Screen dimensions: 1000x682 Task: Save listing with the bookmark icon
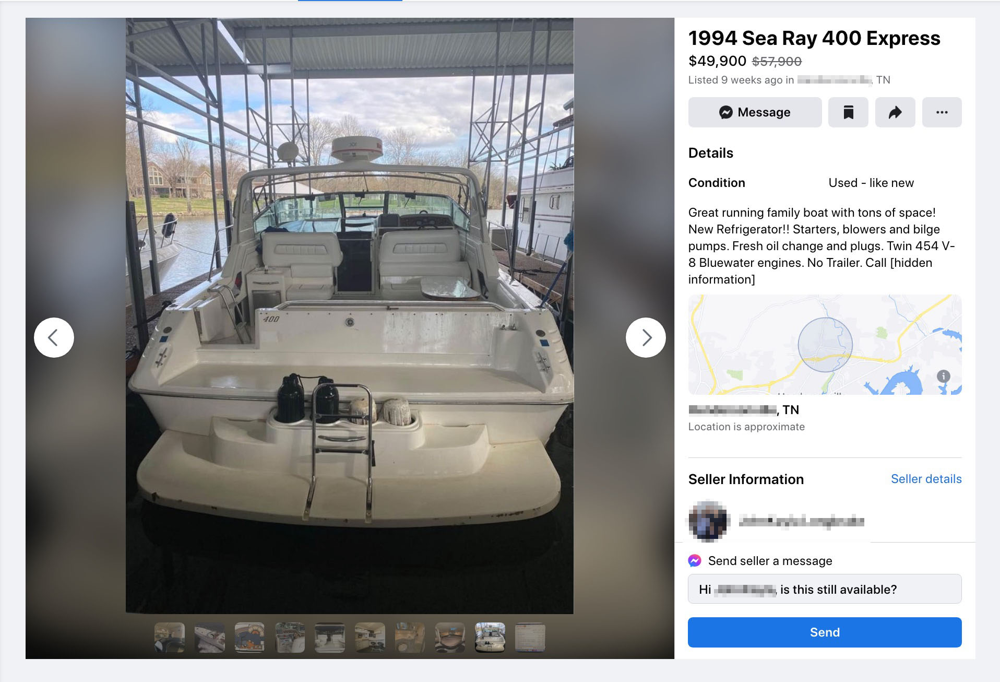(848, 112)
